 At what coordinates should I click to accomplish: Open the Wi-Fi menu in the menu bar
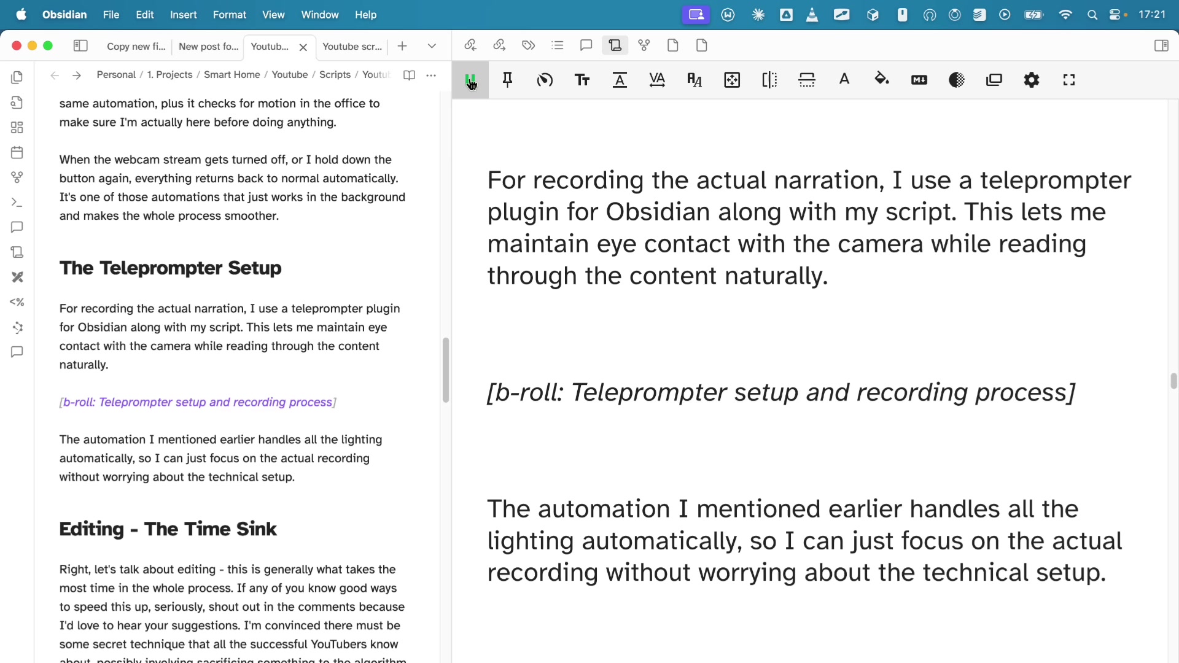point(1067,15)
